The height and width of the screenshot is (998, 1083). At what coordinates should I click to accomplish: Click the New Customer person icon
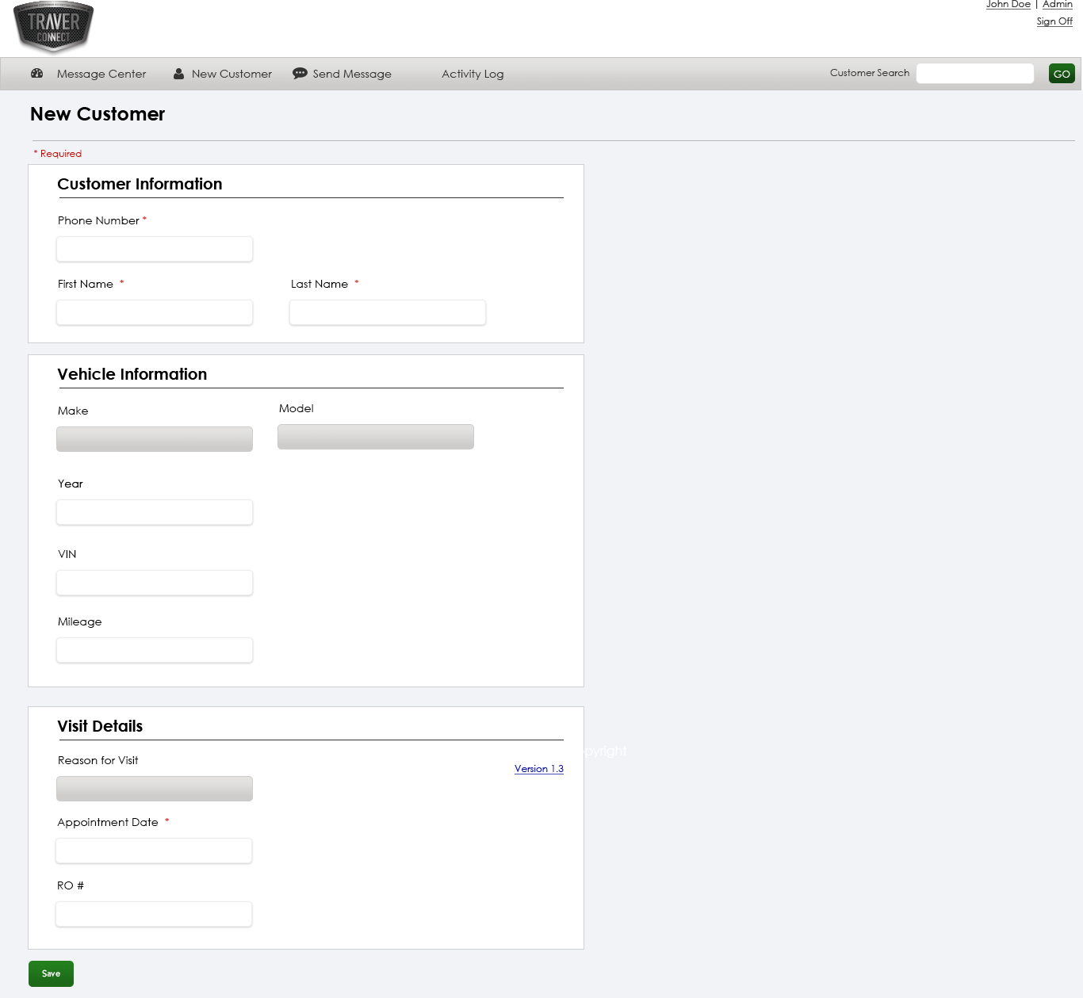click(x=179, y=74)
